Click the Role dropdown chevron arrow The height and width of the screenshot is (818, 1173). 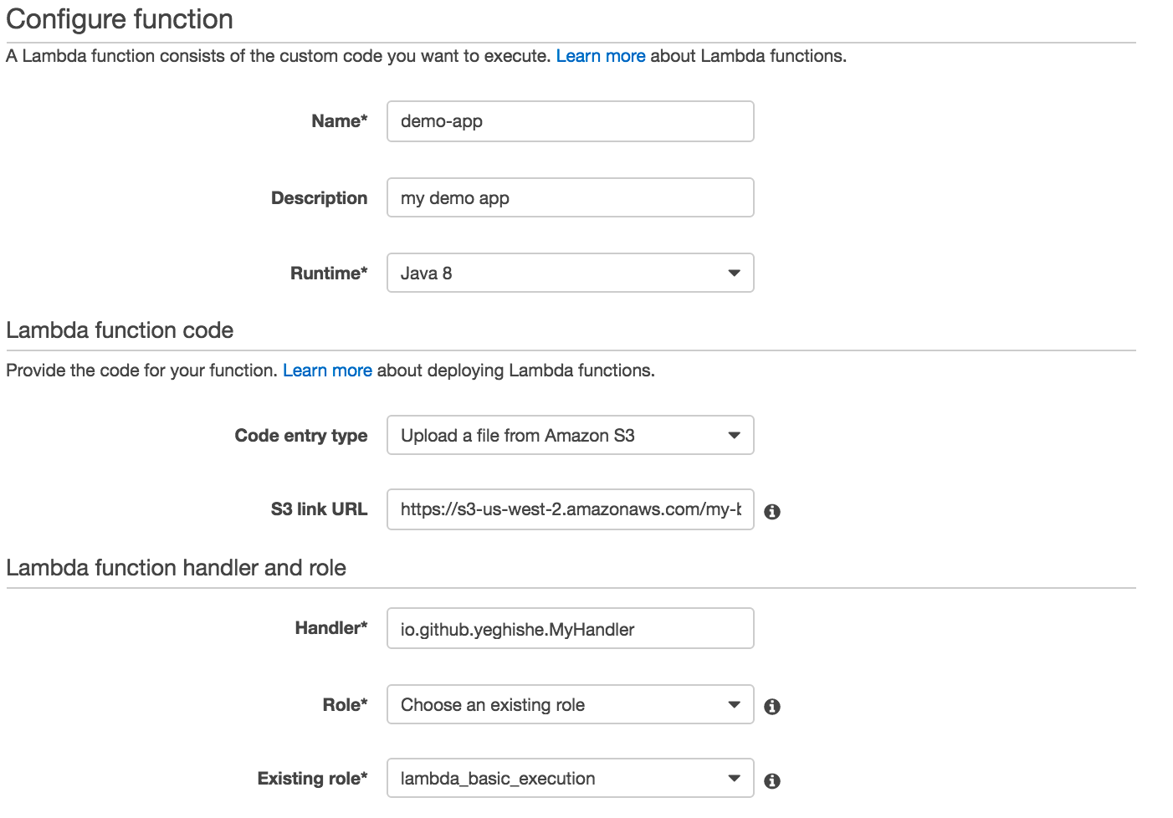(734, 704)
